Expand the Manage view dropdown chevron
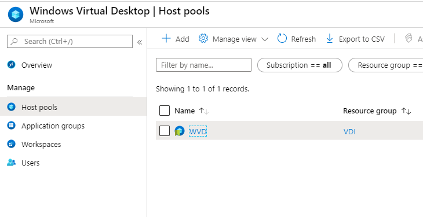This screenshot has width=423, height=217. pos(265,39)
